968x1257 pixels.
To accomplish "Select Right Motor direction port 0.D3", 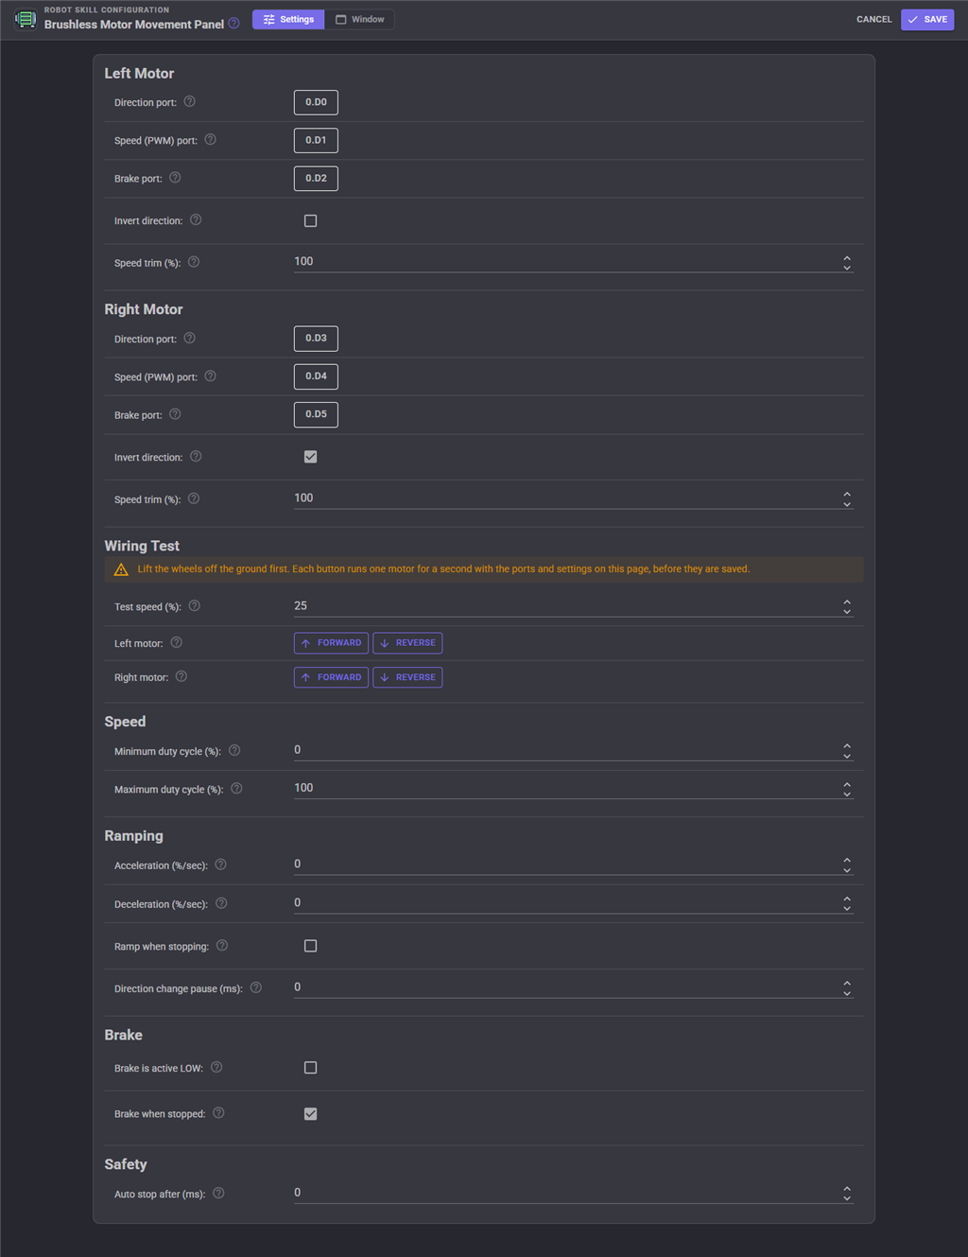I will [x=316, y=339].
